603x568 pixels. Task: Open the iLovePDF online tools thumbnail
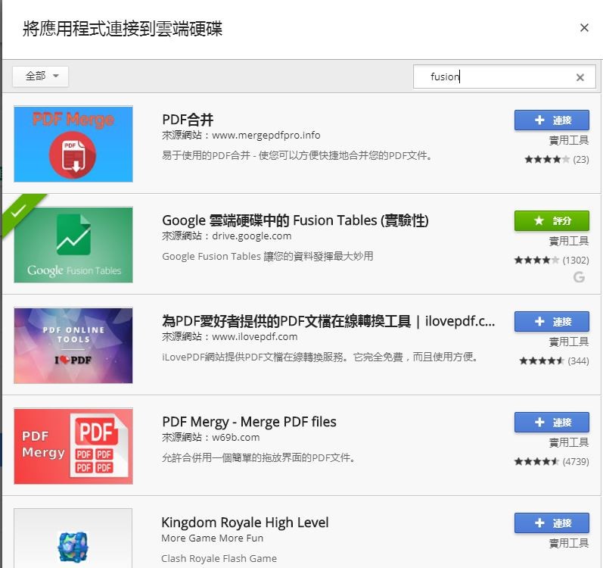pos(73,345)
